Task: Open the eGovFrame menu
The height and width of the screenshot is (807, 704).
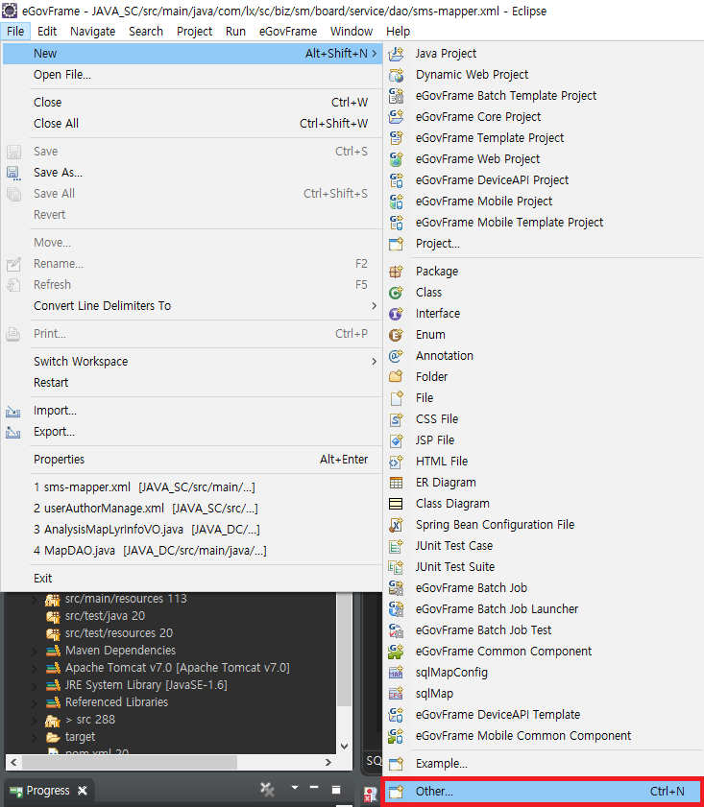Action: pos(288,32)
